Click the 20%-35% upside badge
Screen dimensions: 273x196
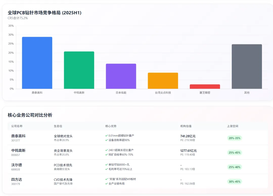(235, 138)
